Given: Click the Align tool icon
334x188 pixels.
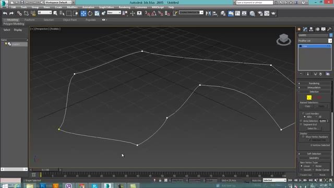Looking at the screenshot, I should (x=215, y=14).
